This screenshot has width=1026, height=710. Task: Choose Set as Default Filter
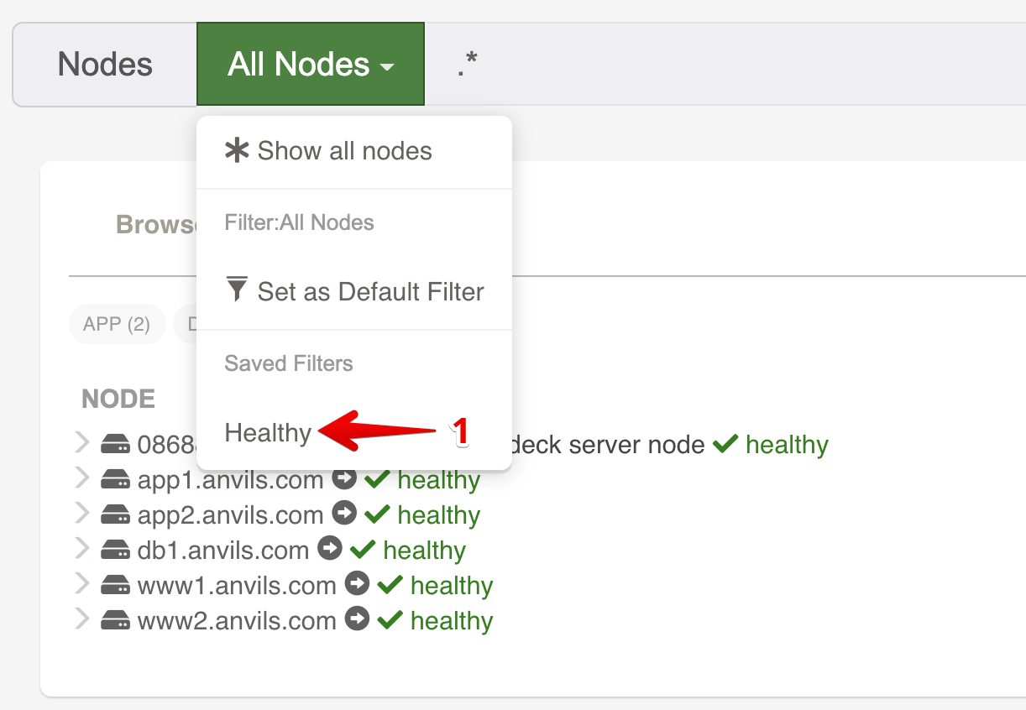click(x=369, y=292)
